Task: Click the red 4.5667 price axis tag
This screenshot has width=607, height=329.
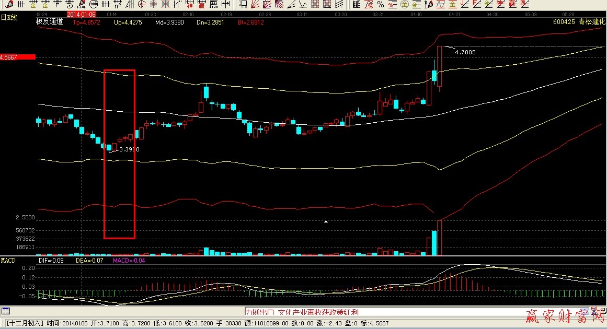Action: [18, 57]
